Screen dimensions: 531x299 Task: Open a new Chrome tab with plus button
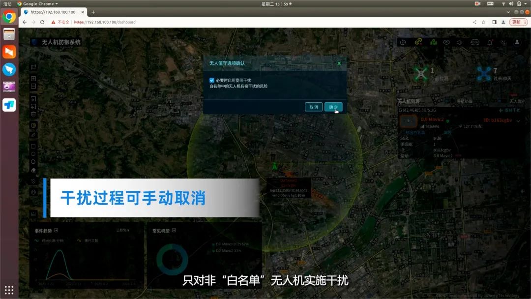click(x=93, y=12)
